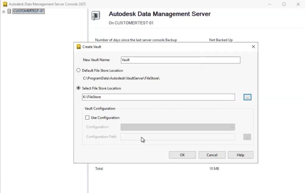Confirm with OK button
This screenshot has width=305, height=193.
pyautogui.click(x=182, y=155)
